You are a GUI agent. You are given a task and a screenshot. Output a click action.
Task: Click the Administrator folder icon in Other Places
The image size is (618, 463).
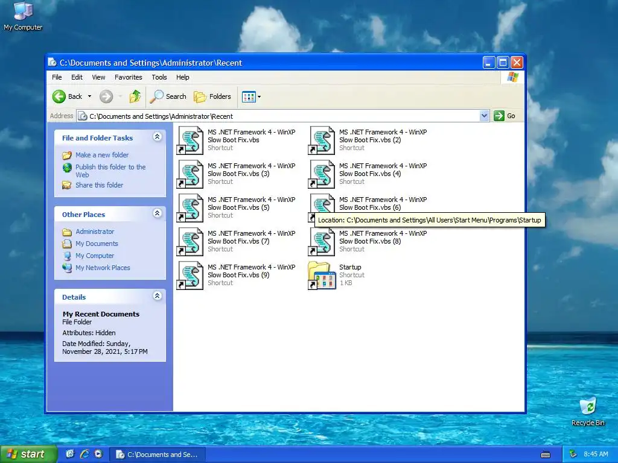67,232
